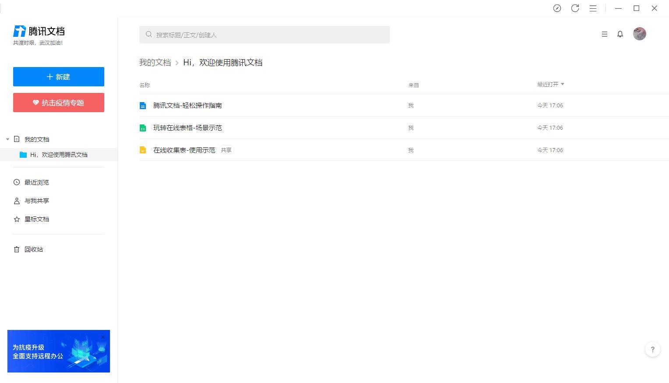This screenshot has width=669, height=383.
Task: Focus the document search field
Action: [x=265, y=35]
